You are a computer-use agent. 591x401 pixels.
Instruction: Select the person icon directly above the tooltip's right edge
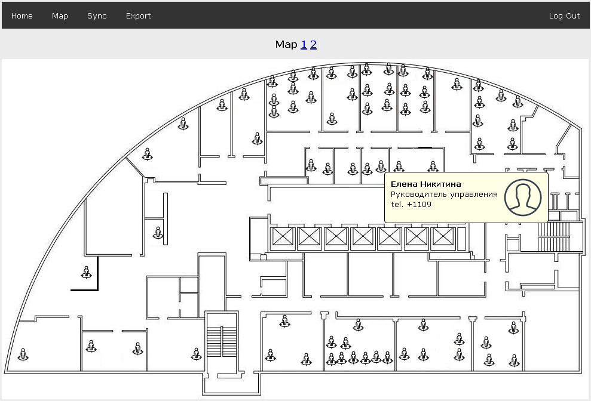[x=433, y=167]
